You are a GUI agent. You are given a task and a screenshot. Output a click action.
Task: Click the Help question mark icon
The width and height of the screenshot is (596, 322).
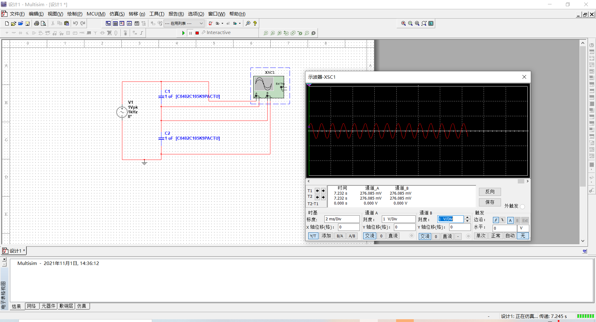[x=255, y=24]
